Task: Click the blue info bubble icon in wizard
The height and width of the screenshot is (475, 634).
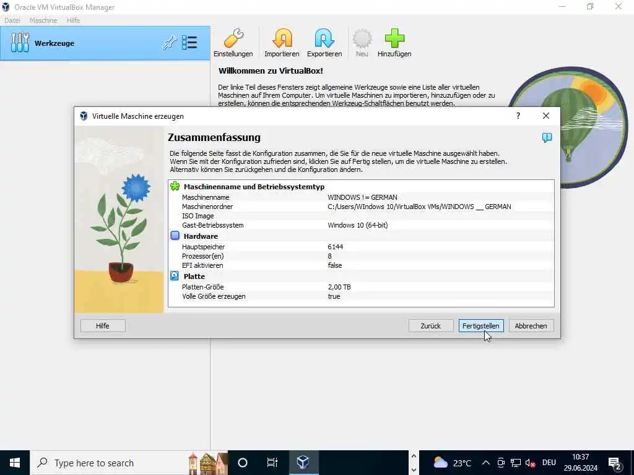Action: coord(547,138)
